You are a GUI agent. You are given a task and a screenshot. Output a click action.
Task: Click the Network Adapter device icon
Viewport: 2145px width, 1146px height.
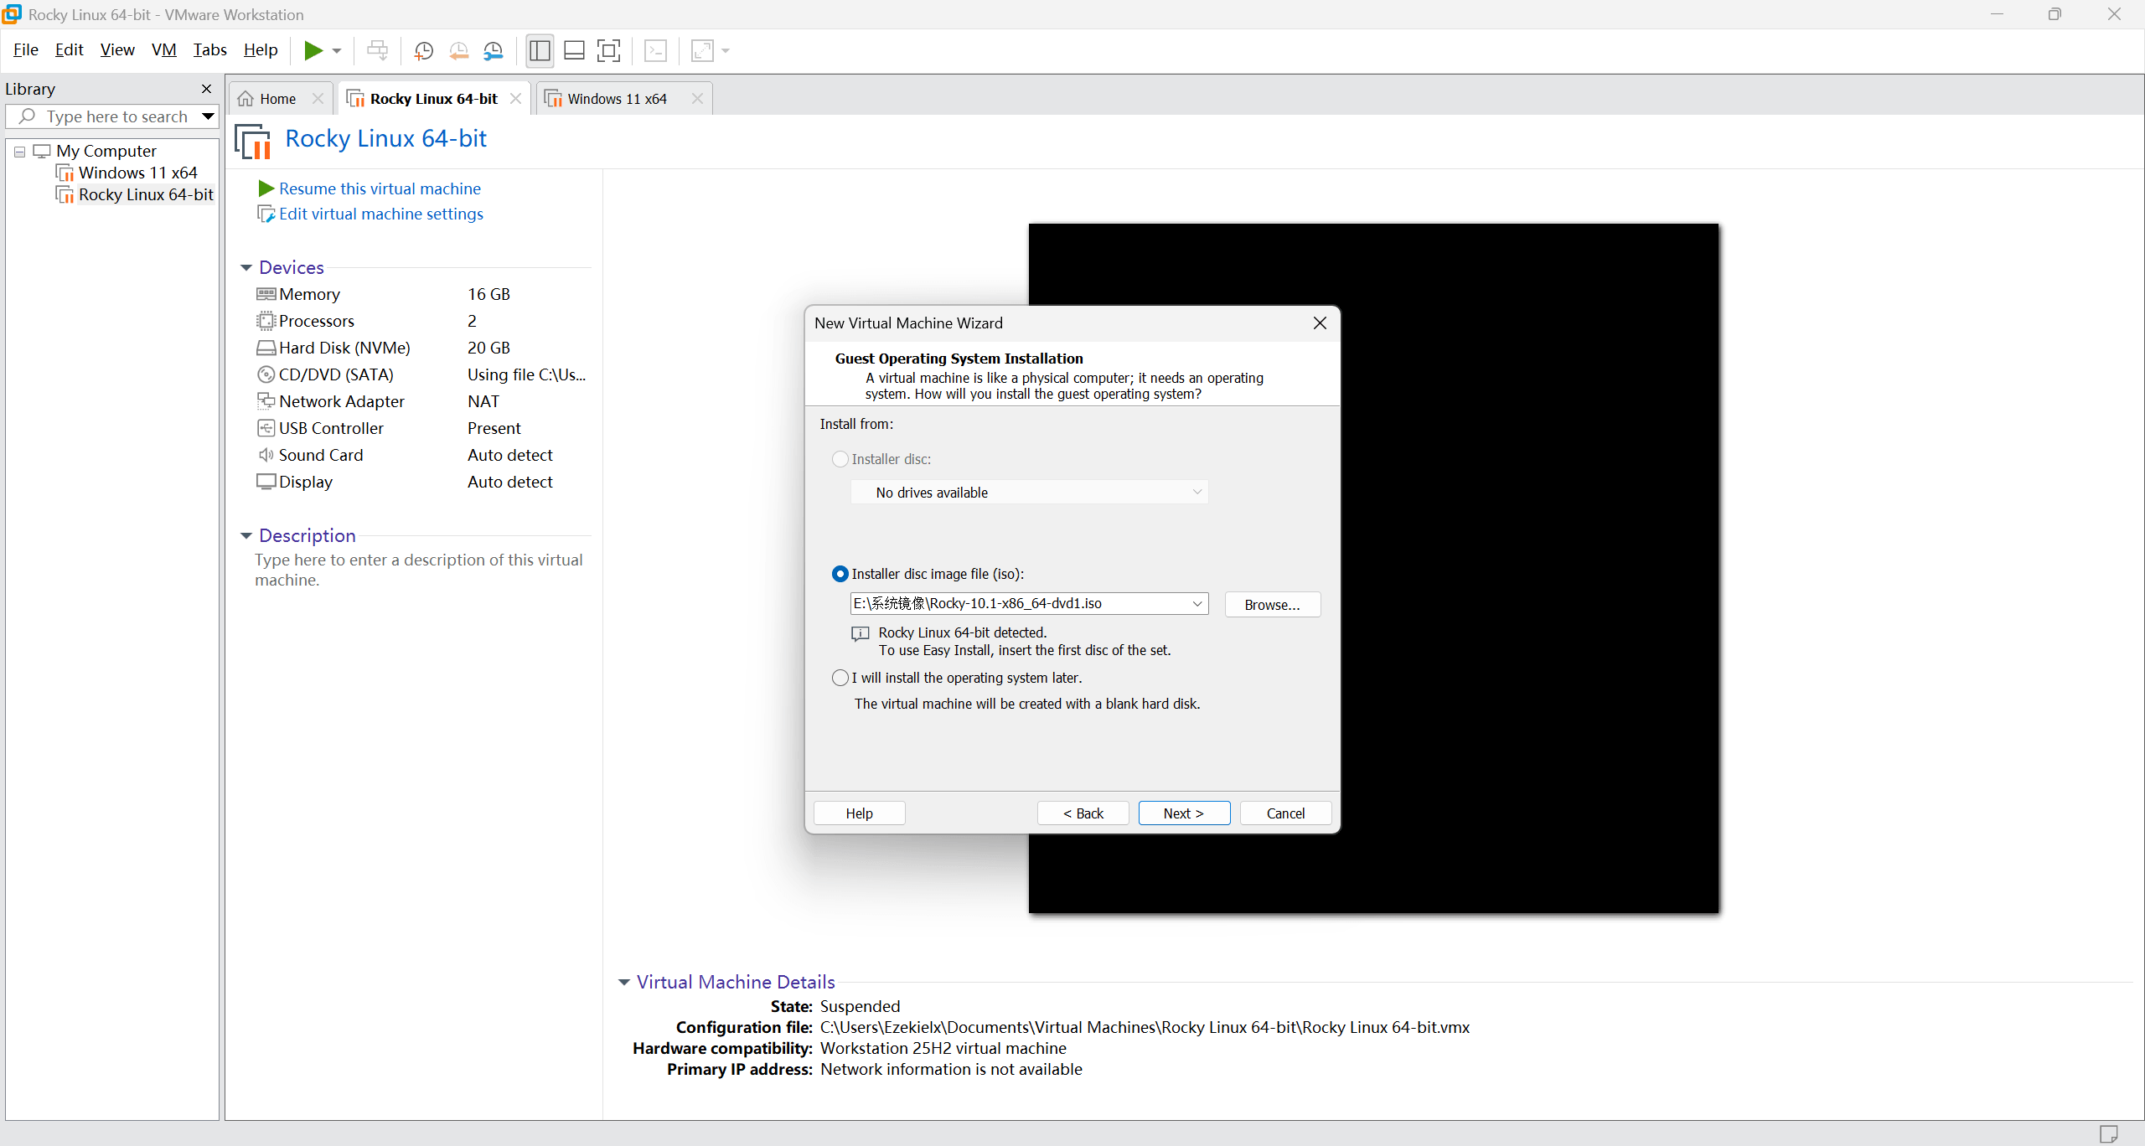[266, 401]
